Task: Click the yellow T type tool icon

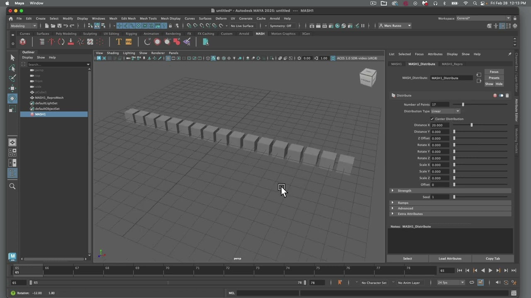Action: tap(119, 41)
